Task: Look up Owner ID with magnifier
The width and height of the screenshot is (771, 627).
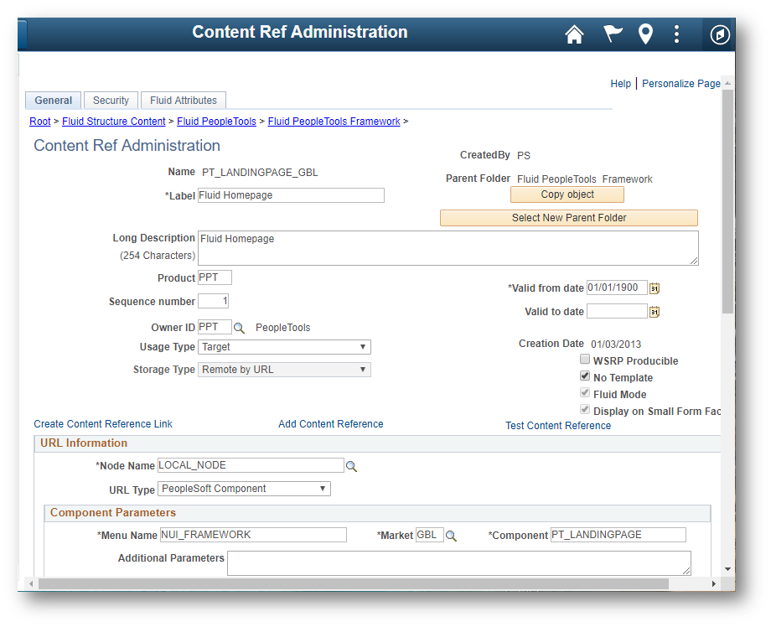Action: (239, 328)
